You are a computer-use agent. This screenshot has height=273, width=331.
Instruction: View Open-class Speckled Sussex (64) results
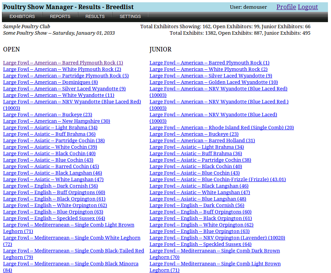(54, 218)
